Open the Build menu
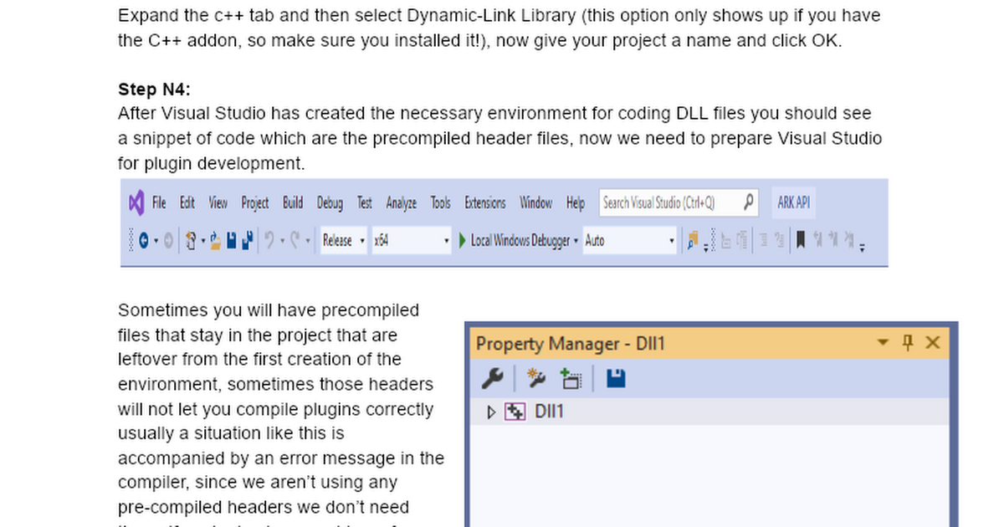This screenshot has height=527, width=1004. 293,203
